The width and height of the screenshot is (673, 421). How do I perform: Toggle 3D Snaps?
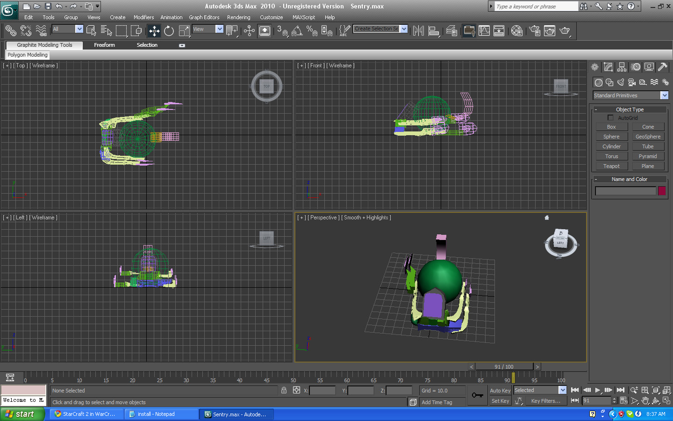point(282,31)
